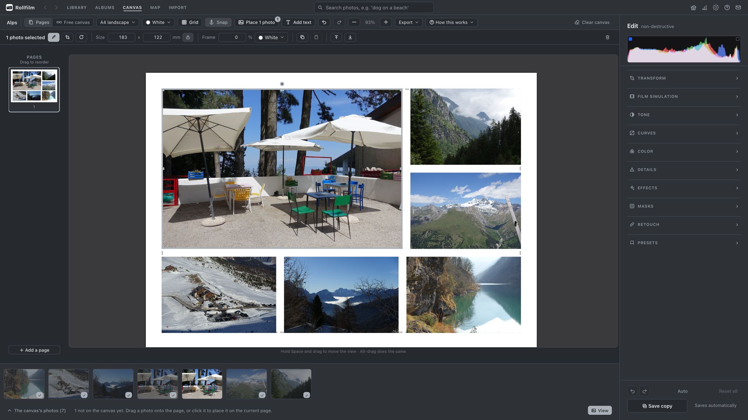Bring the selected photo to front
The width and height of the screenshot is (748, 420).
pyautogui.click(x=336, y=37)
